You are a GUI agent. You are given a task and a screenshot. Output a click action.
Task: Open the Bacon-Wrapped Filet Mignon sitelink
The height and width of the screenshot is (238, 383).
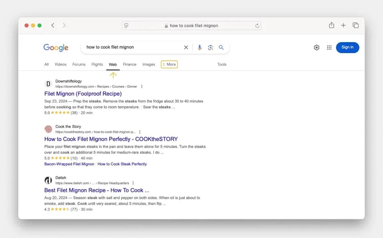coord(69,164)
